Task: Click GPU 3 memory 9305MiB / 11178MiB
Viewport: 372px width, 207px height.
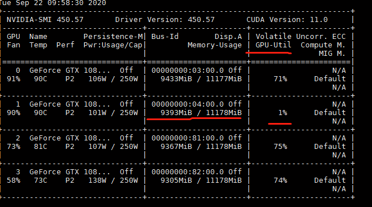Action: (201, 180)
